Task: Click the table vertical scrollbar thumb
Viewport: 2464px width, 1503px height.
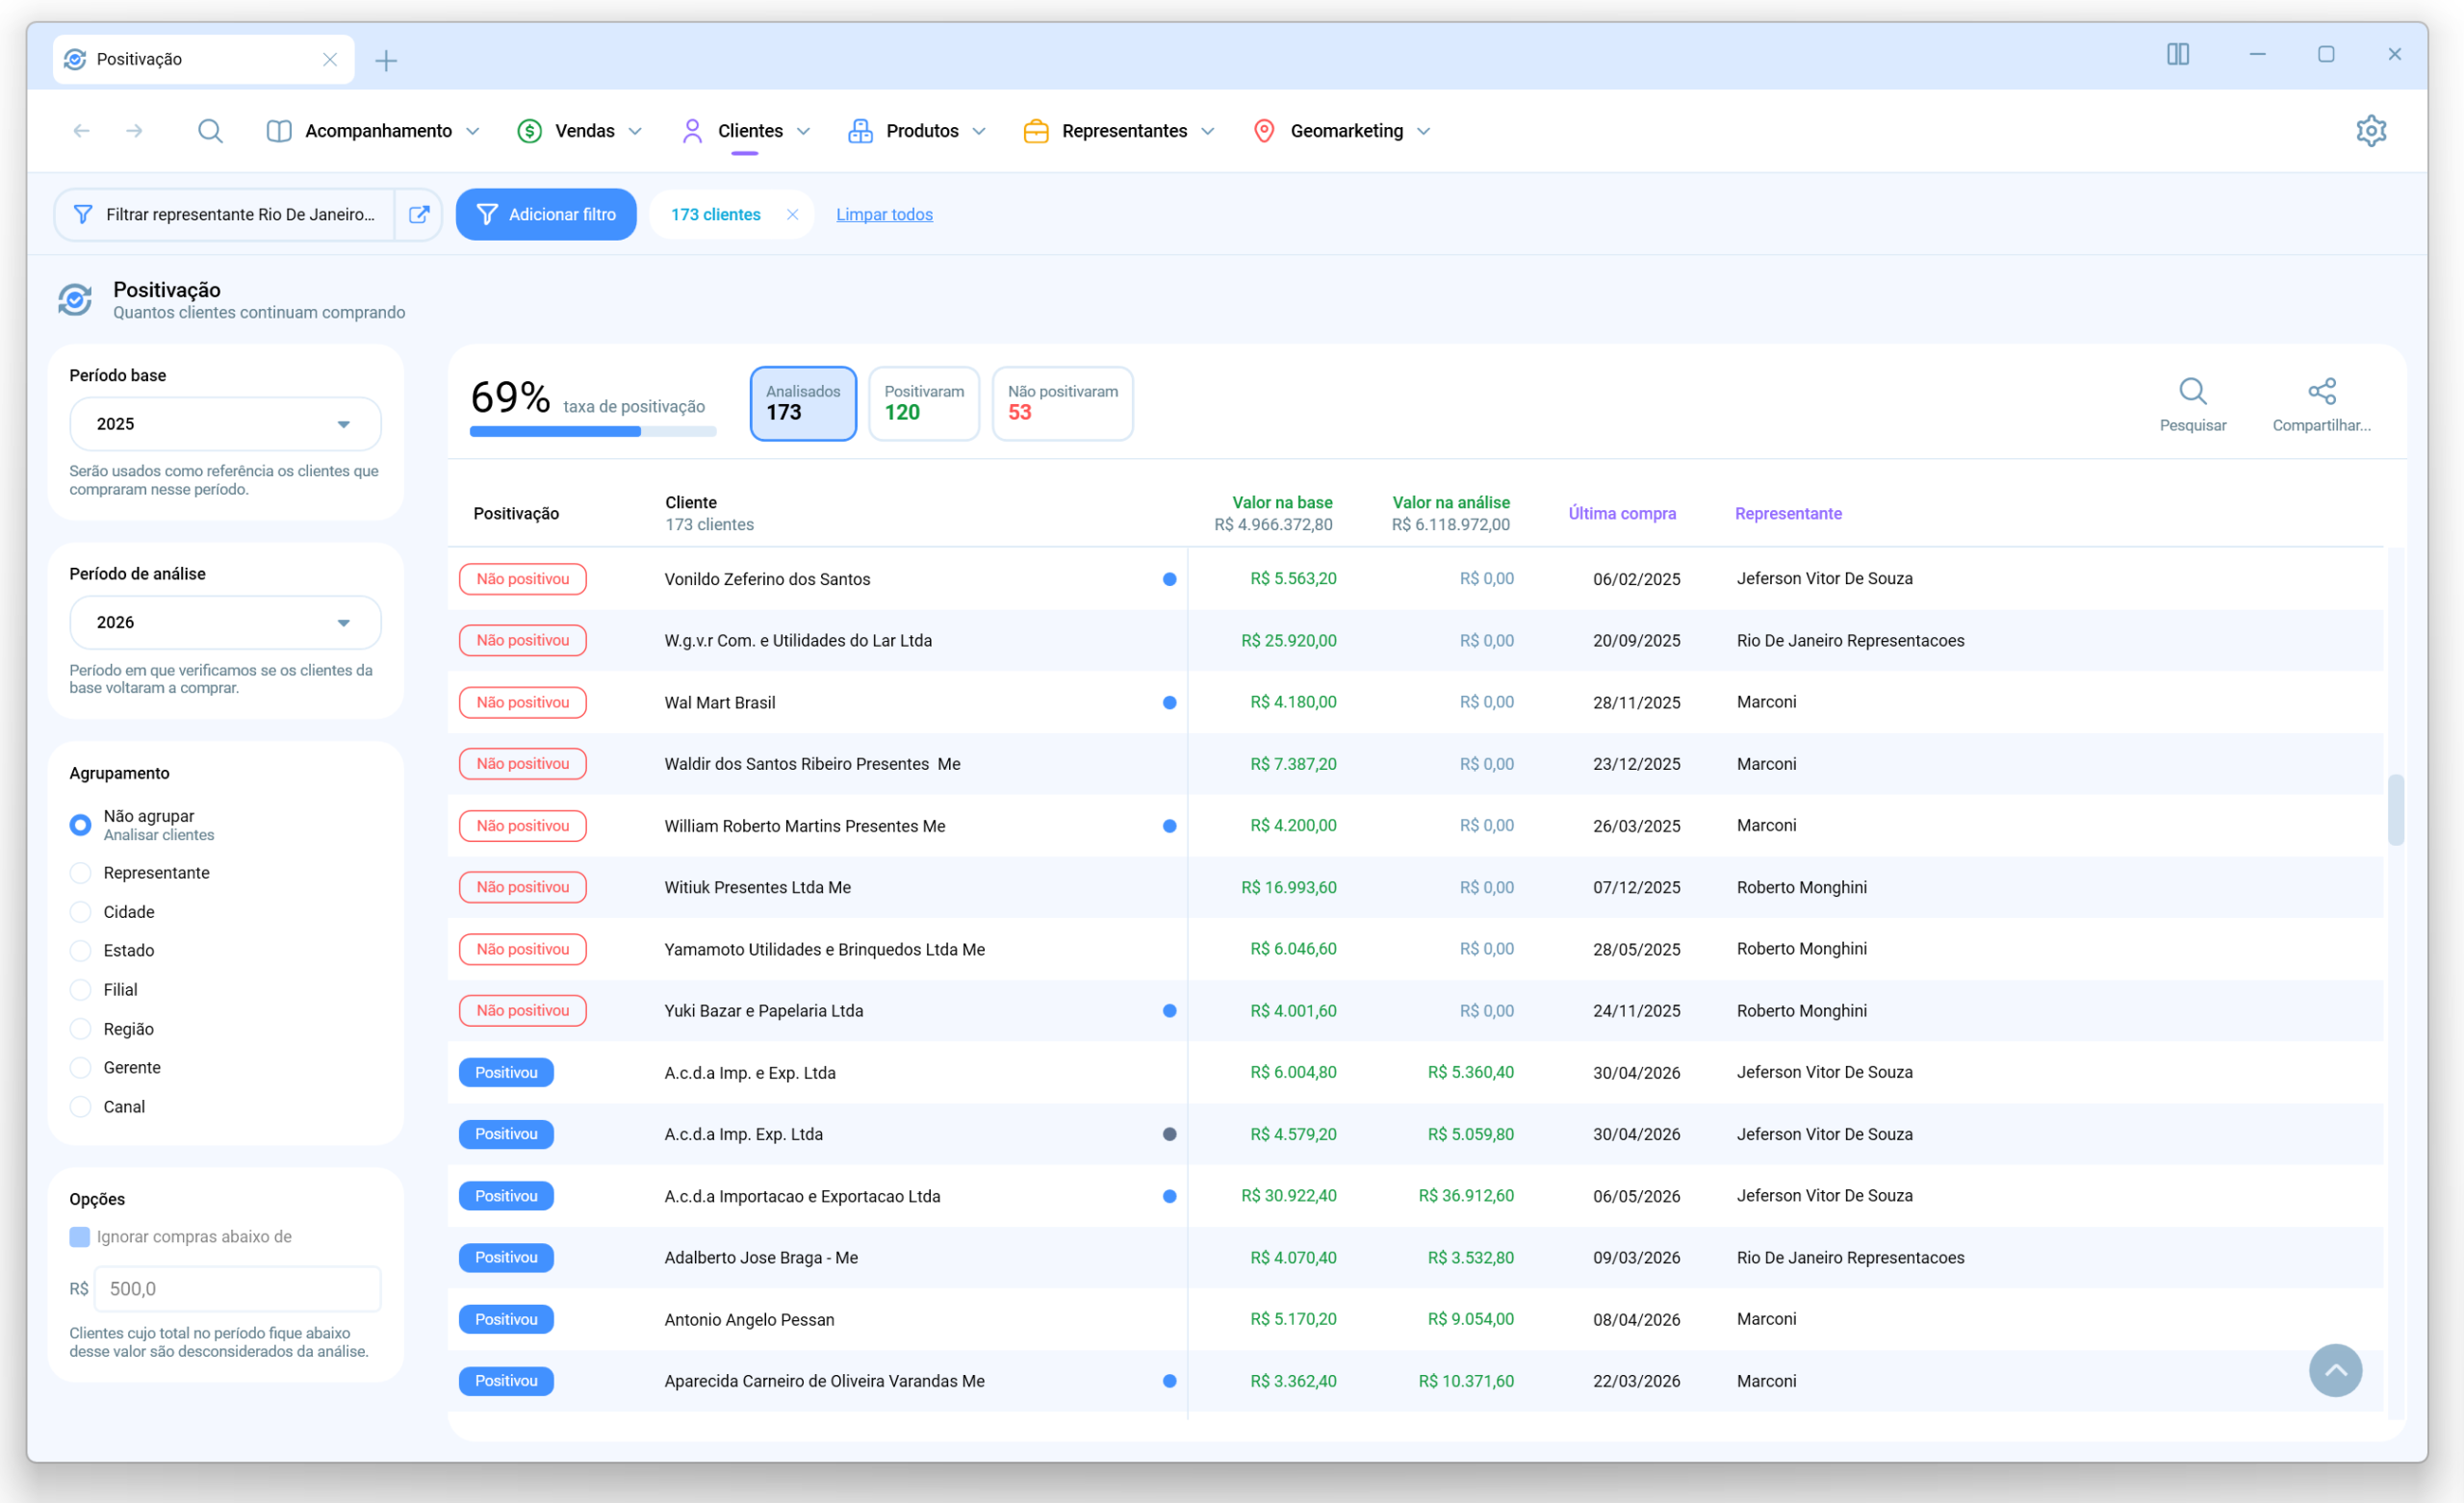Action: point(2395,809)
